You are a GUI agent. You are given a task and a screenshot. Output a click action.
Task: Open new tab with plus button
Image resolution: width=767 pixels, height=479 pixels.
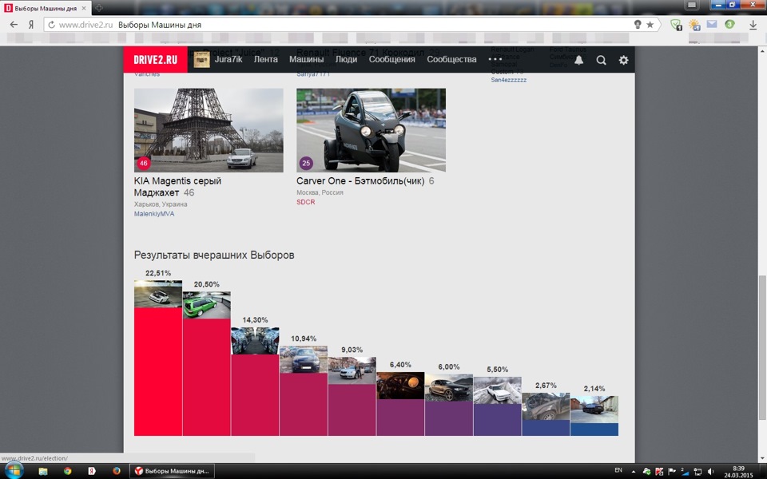click(x=99, y=8)
